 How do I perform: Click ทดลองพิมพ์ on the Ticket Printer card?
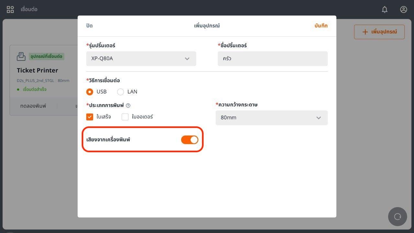(33, 106)
